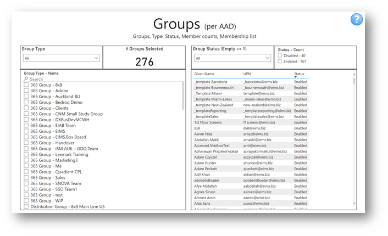Click new-zealand@eims.biz UPN cell
The image size is (388, 236).
[262, 105]
